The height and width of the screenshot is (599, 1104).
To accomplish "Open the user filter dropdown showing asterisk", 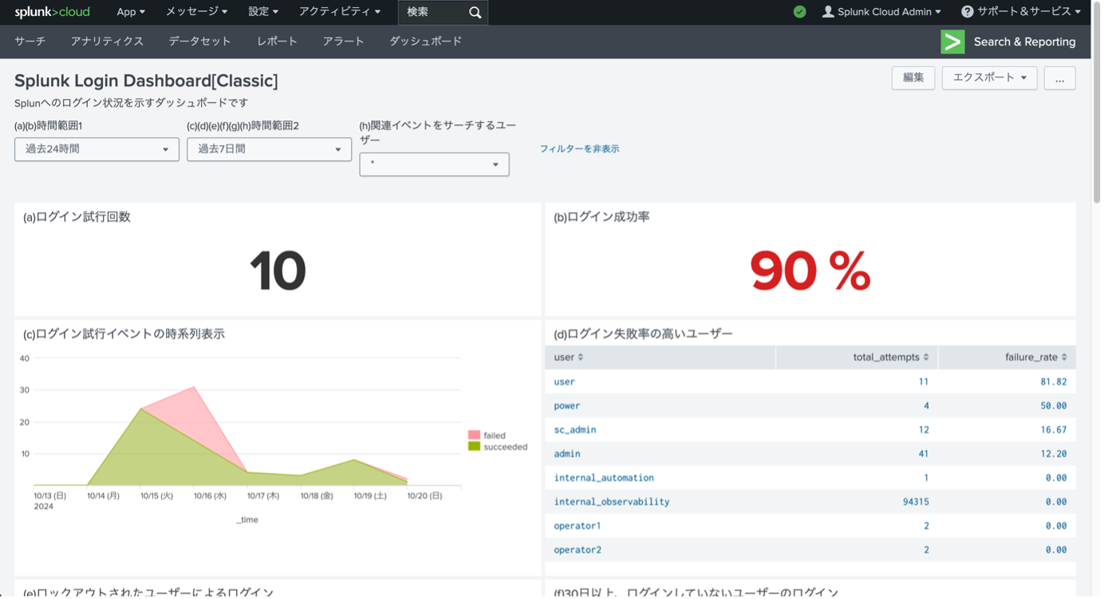I will tap(434, 164).
